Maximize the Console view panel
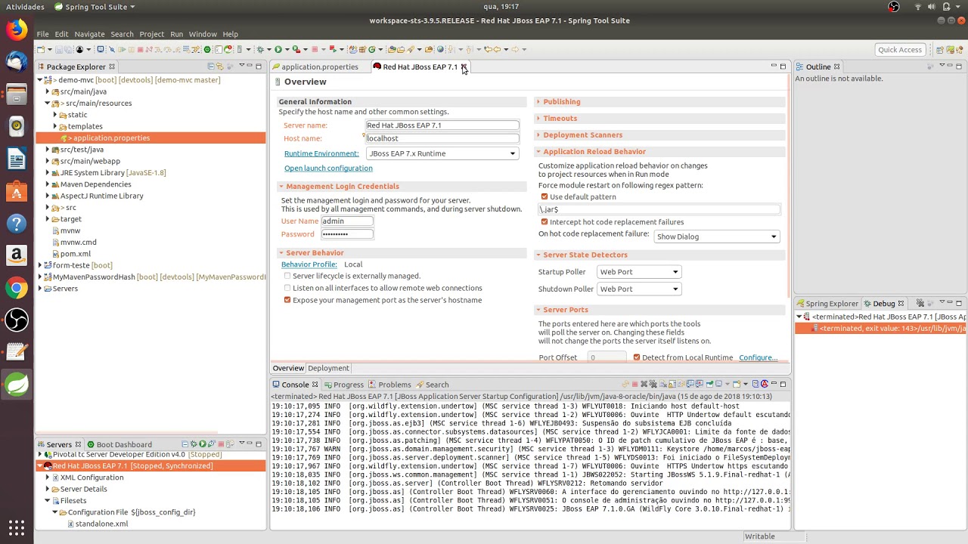The image size is (968, 544). [x=783, y=385]
